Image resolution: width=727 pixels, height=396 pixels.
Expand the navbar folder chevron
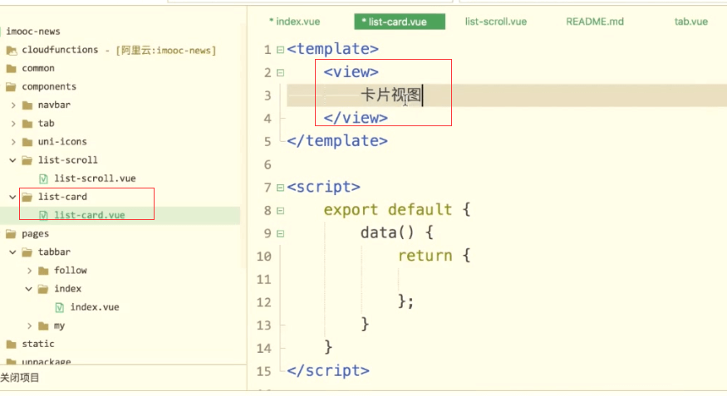pos(13,105)
